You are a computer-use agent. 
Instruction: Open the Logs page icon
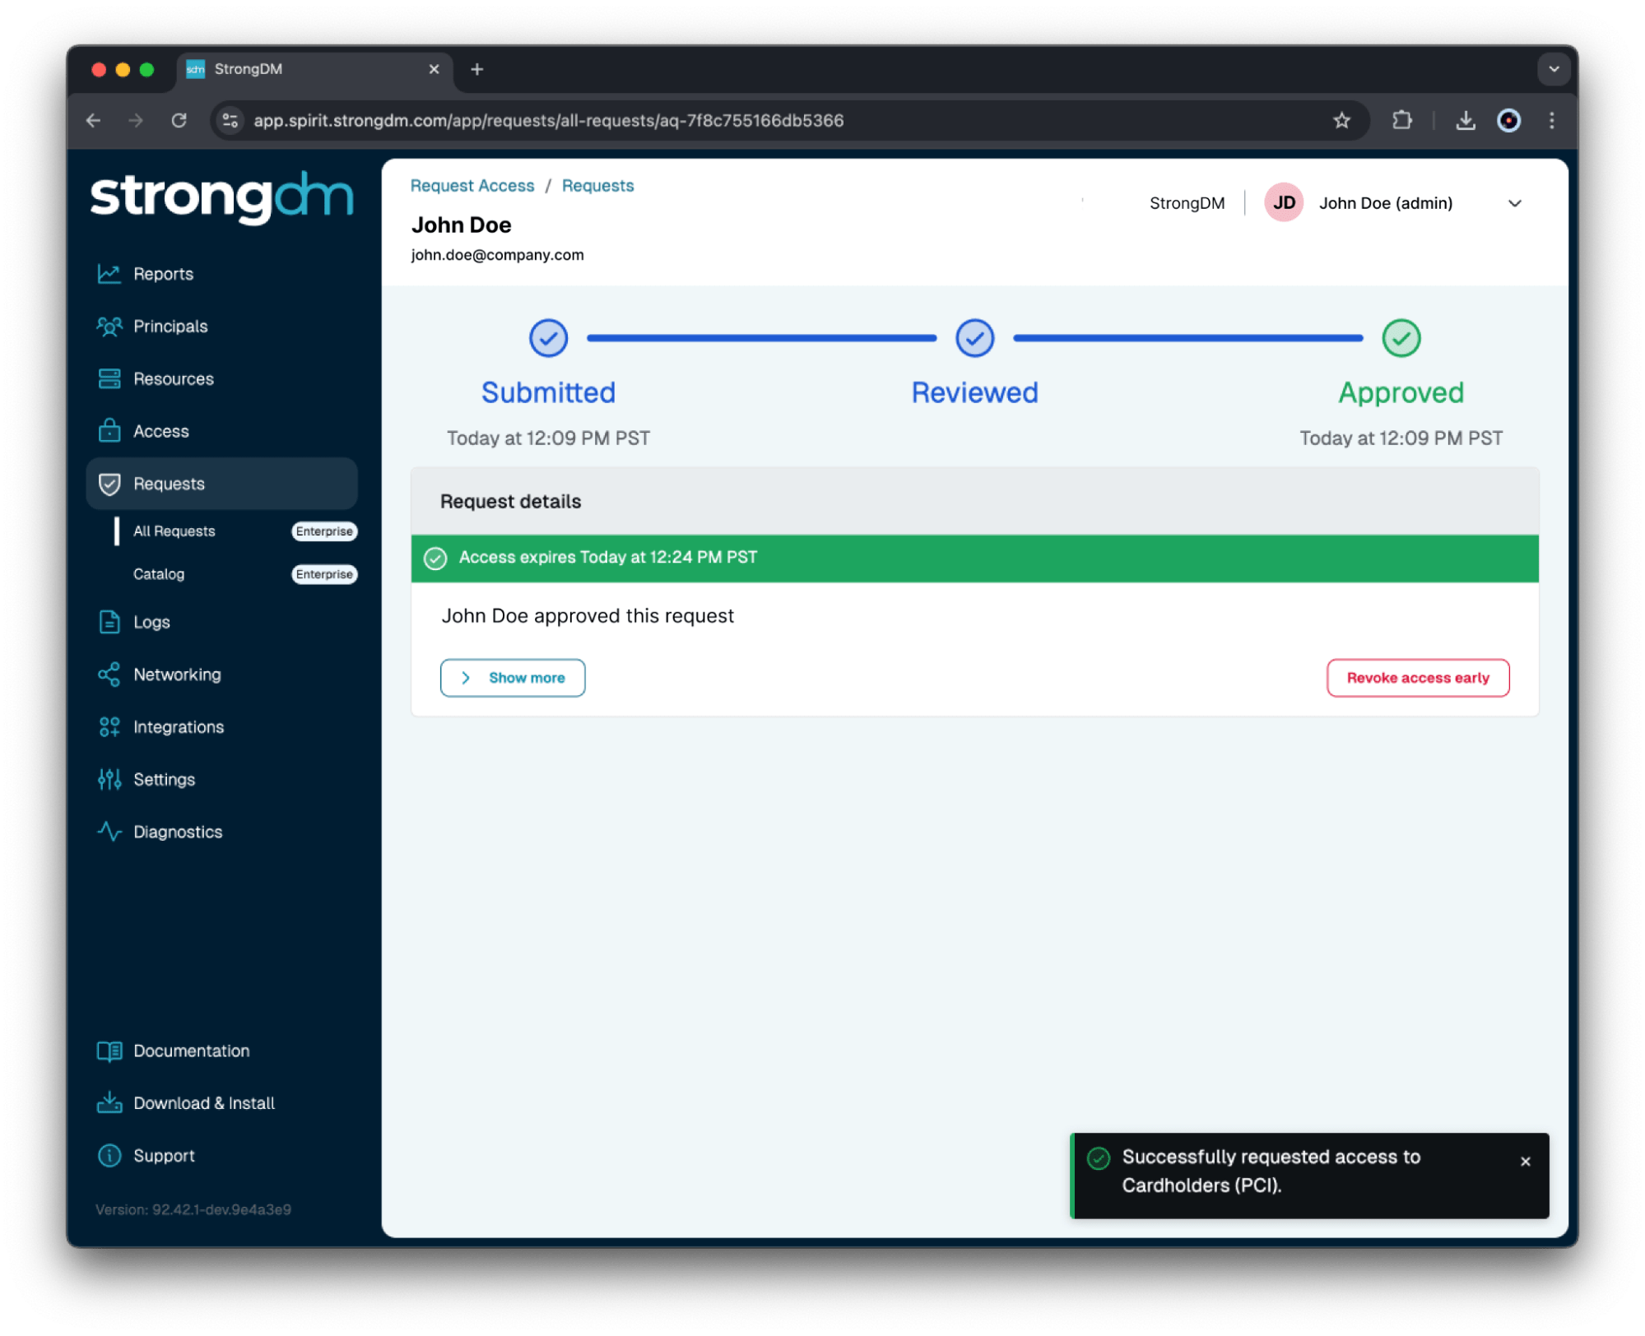(x=109, y=622)
